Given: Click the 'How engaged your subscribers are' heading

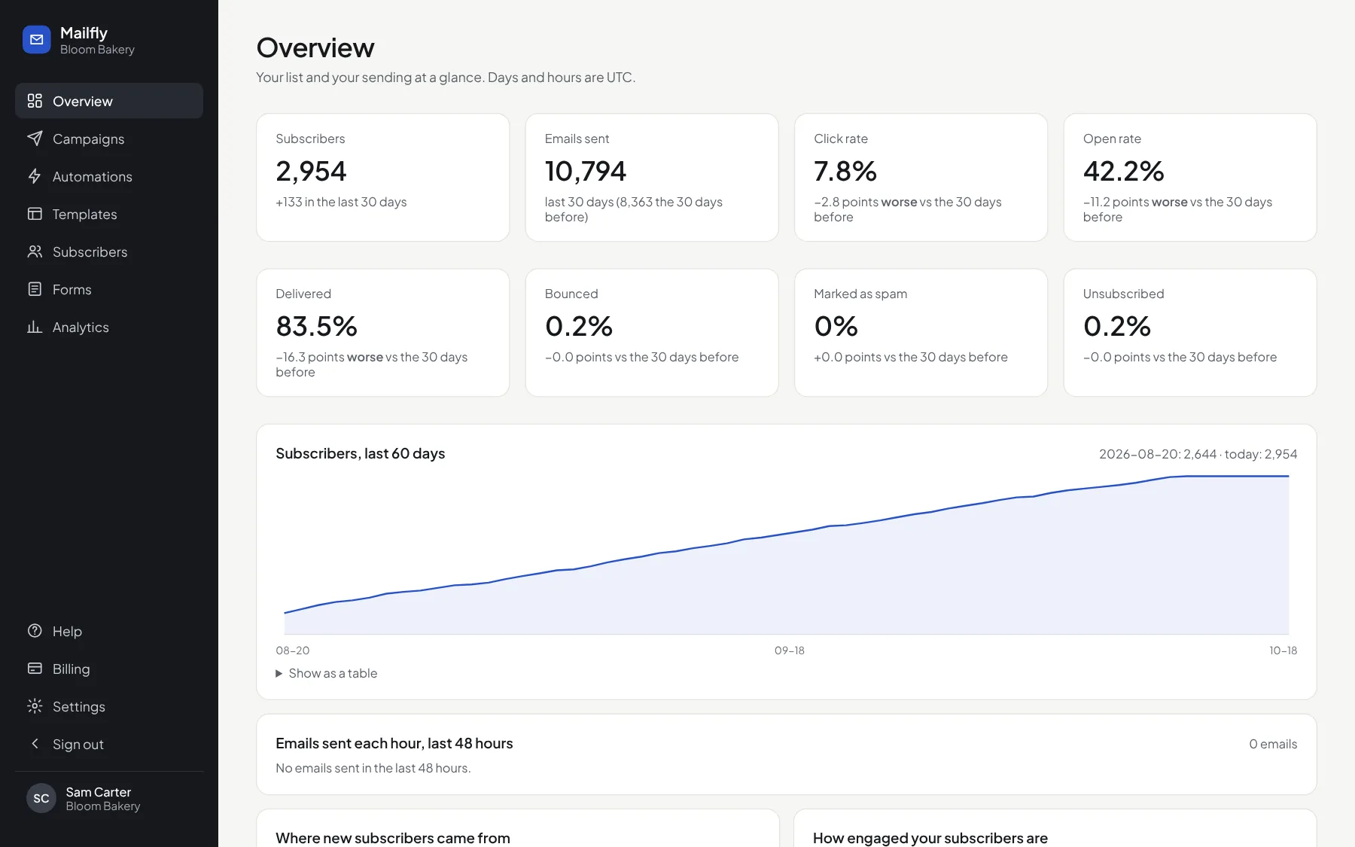Looking at the screenshot, I should click(930, 838).
